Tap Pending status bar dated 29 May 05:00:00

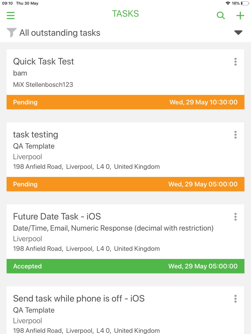pos(125,184)
